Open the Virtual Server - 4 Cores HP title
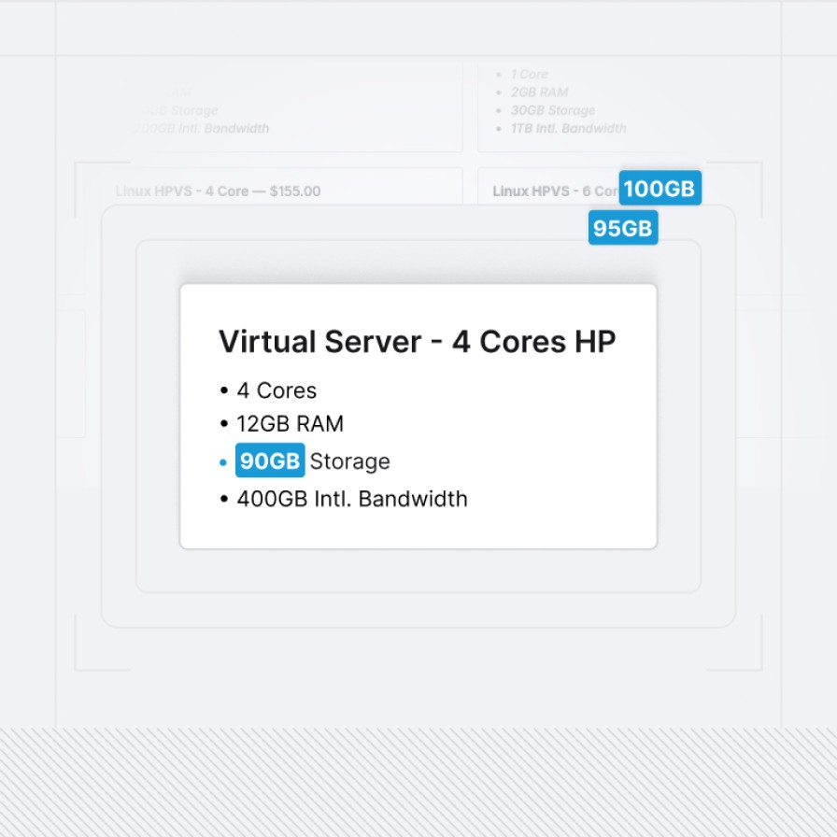Viewport: 837px width, 837px height. pos(417,342)
